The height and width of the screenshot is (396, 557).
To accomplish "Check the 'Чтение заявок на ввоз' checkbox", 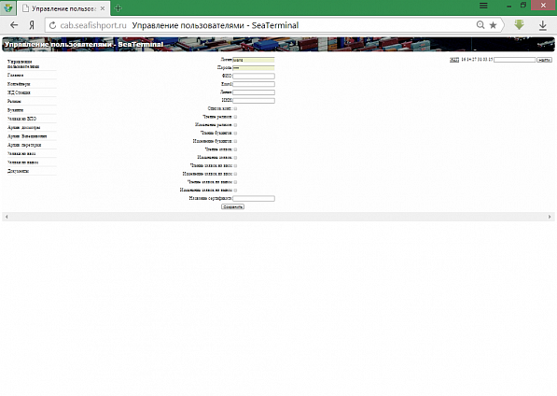I will [235, 166].
